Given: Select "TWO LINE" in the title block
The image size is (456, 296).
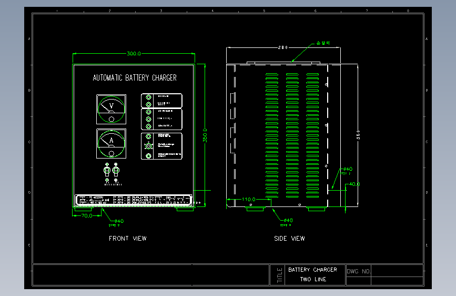Looking at the screenshot, I should pos(313,279).
